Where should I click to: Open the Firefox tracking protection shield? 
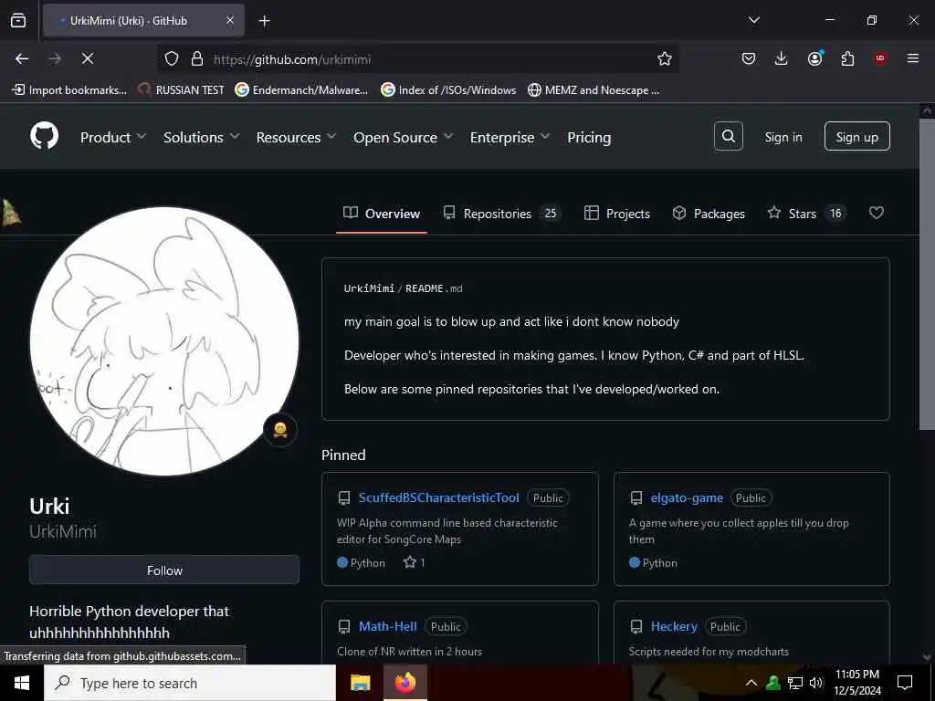(172, 58)
